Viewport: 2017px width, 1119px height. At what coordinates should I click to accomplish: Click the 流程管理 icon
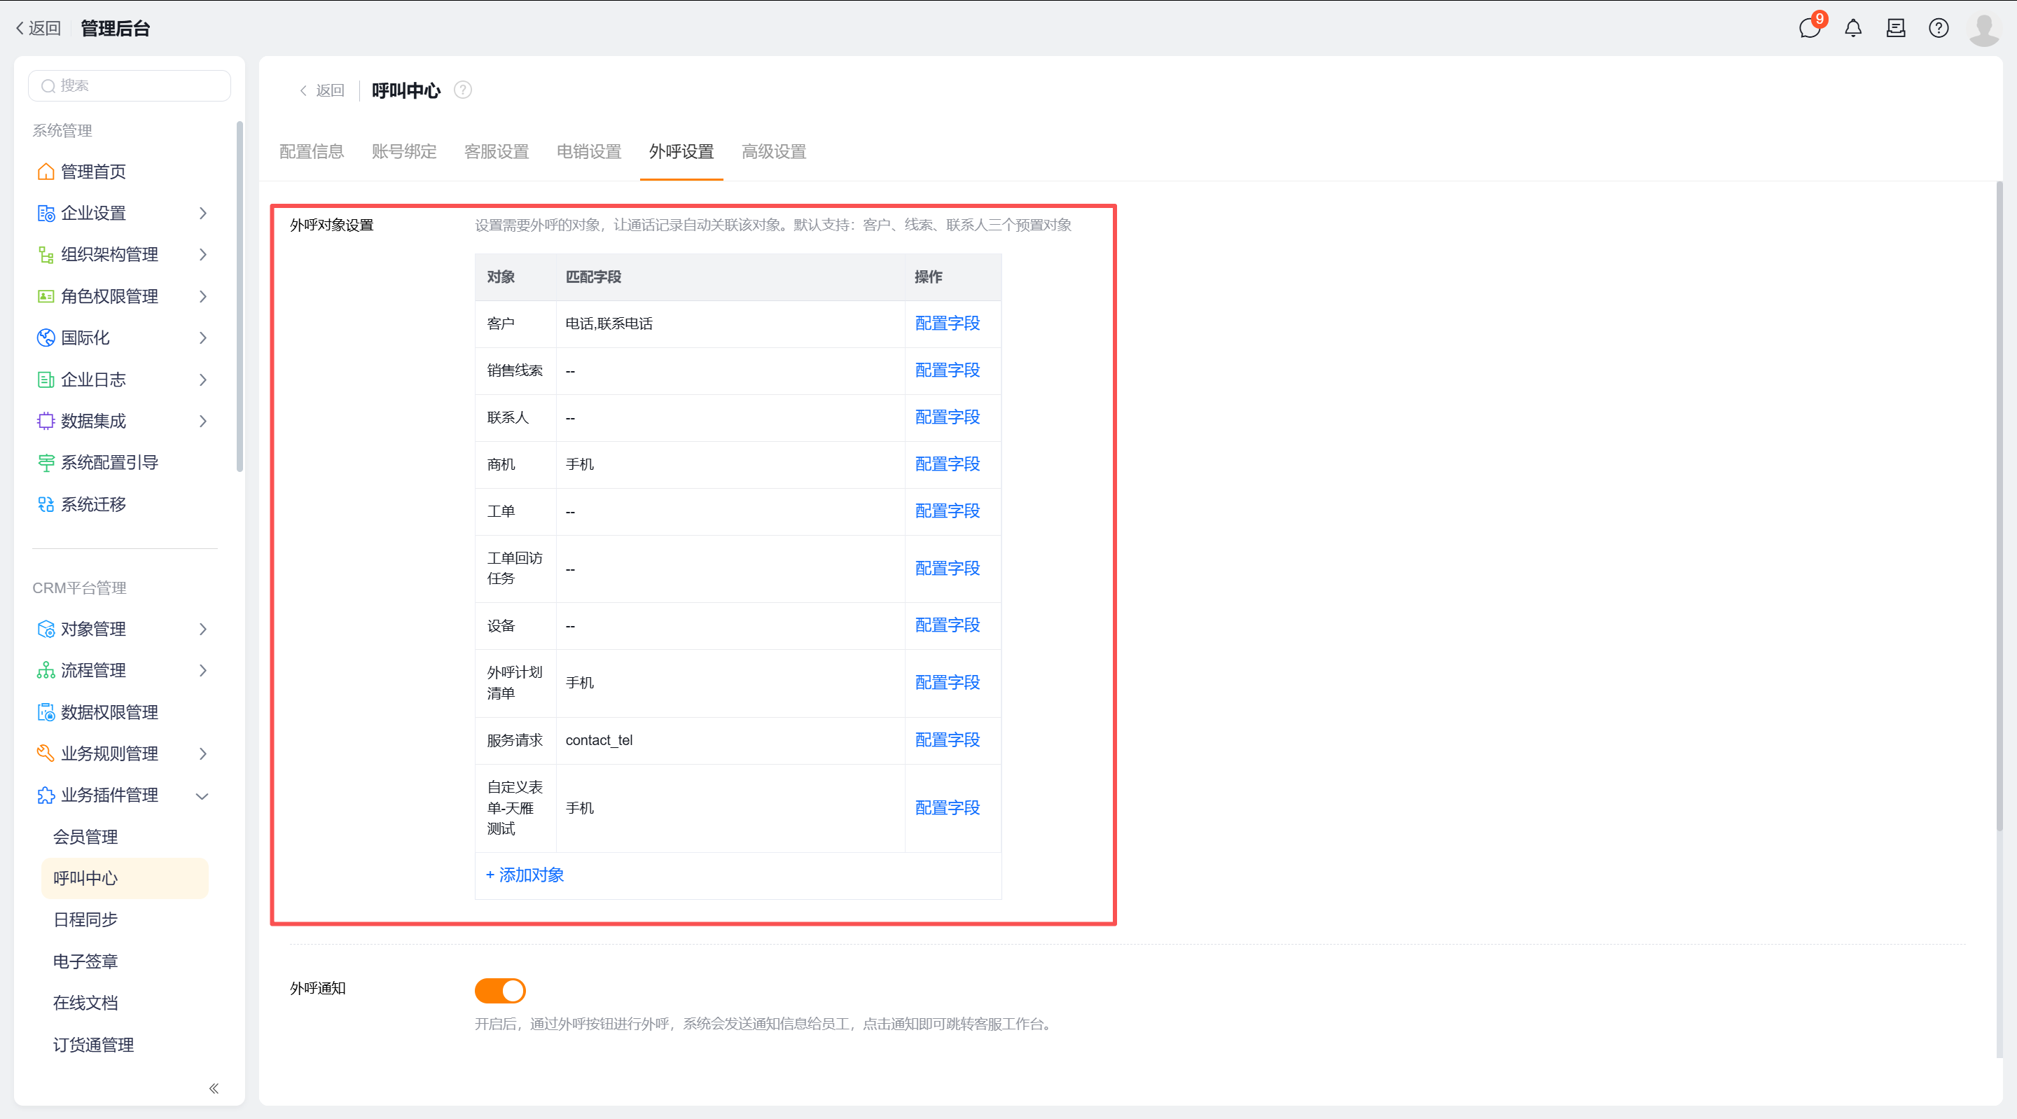[46, 670]
